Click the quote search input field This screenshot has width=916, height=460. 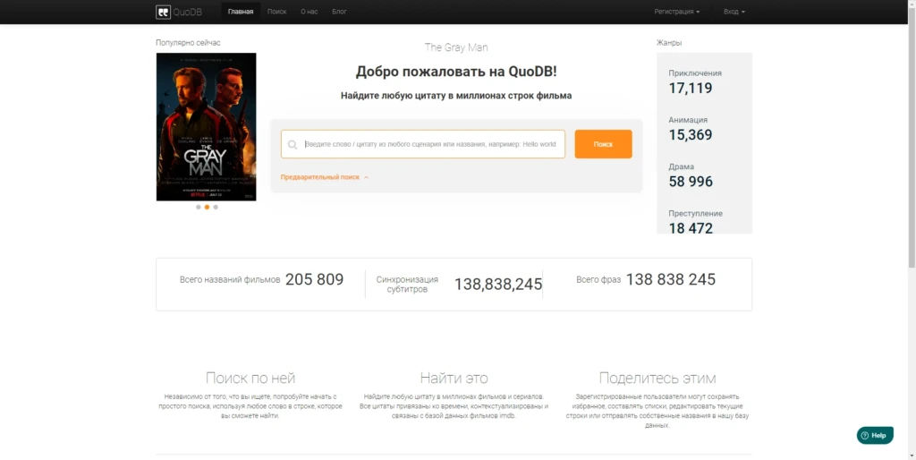423,144
